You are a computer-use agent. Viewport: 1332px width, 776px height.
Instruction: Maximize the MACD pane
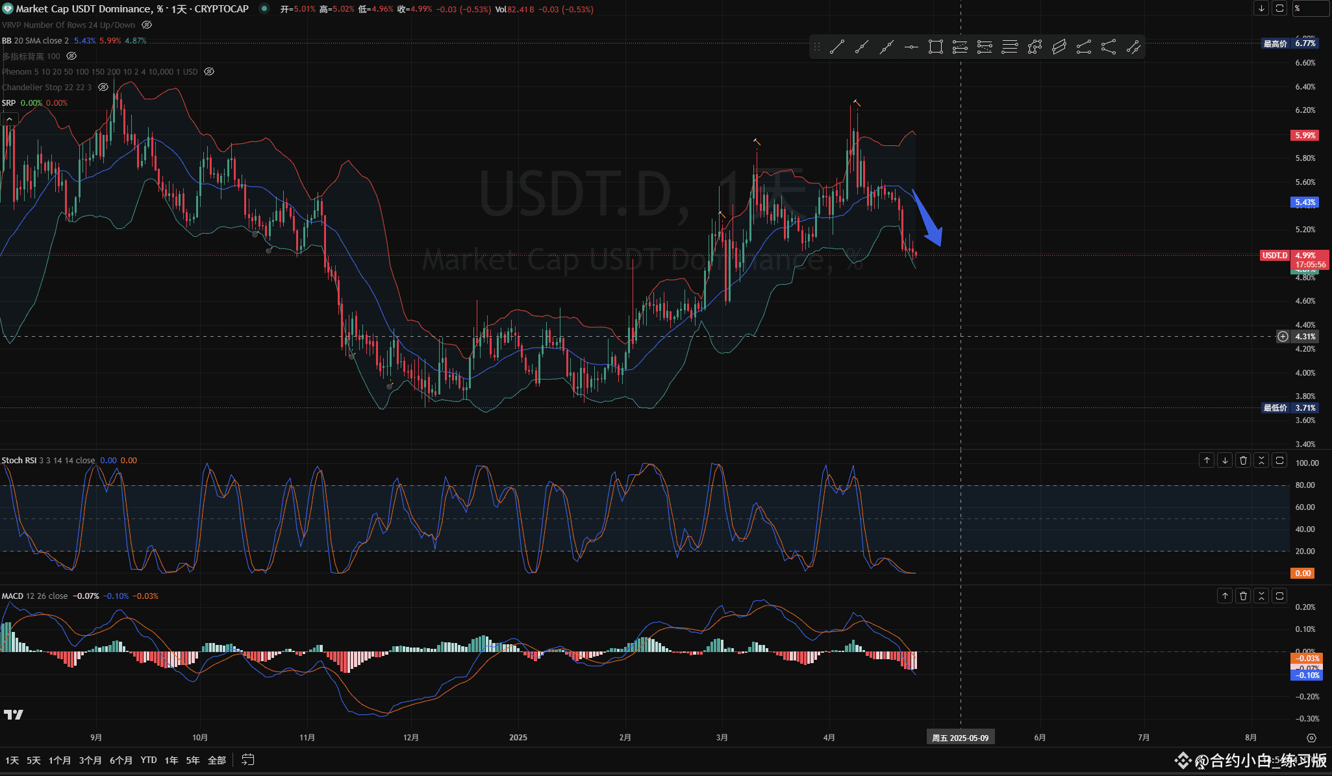pyautogui.click(x=1279, y=596)
